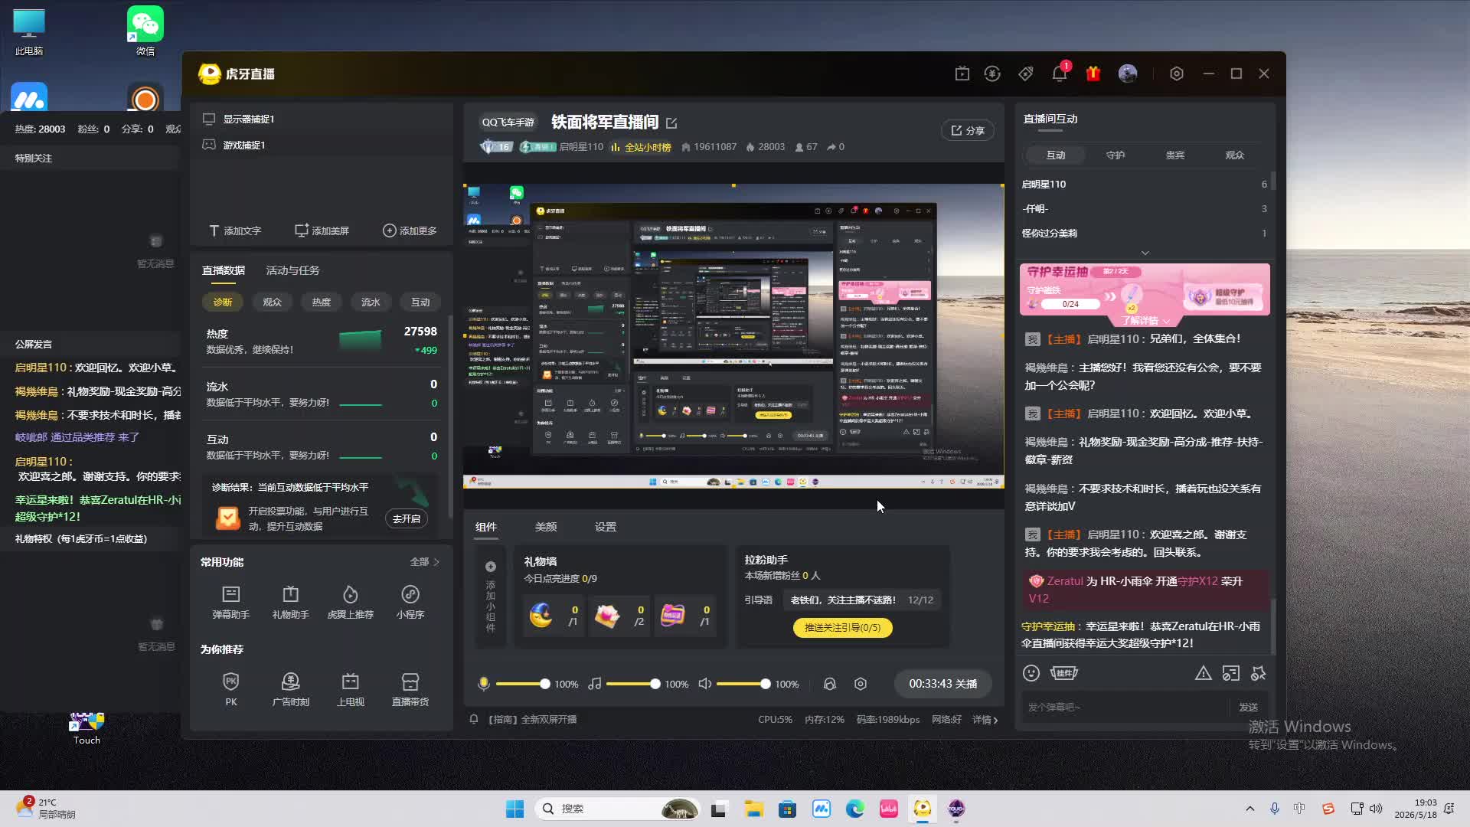
Task: Stop streaming with 关播 button
Action: (x=942, y=684)
